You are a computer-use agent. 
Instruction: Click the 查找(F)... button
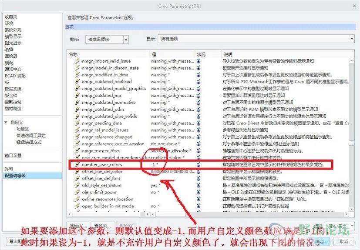(x=102, y=226)
